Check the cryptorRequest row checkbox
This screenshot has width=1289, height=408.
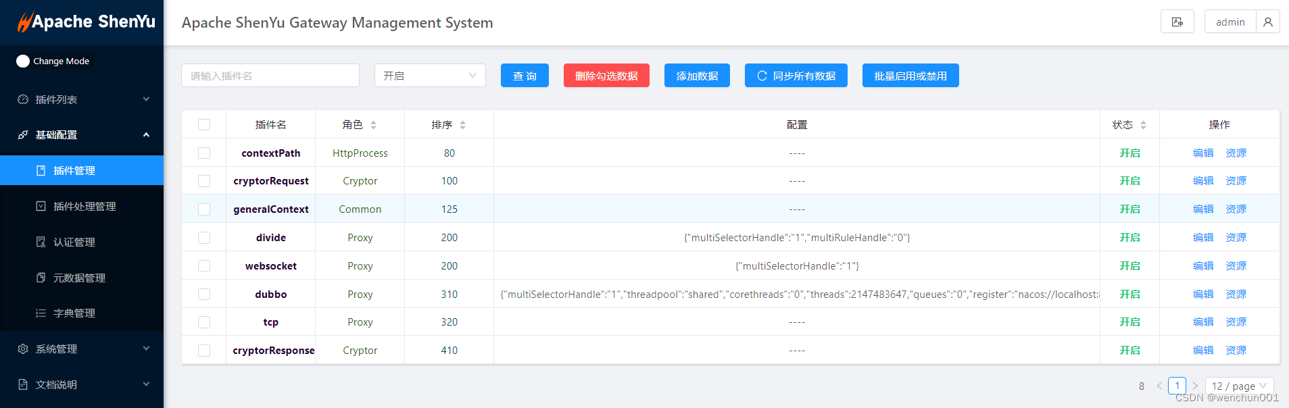pyautogui.click(x=204, y=181)
